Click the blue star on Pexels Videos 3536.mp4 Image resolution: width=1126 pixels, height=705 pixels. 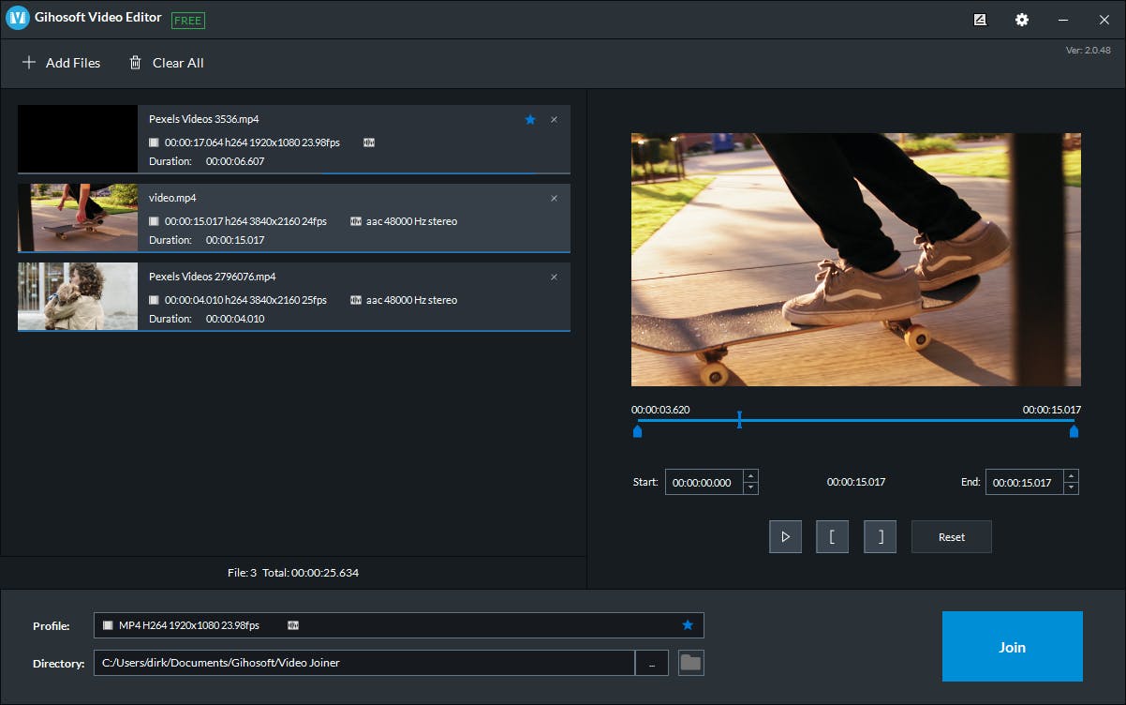(x=530, y=119)
